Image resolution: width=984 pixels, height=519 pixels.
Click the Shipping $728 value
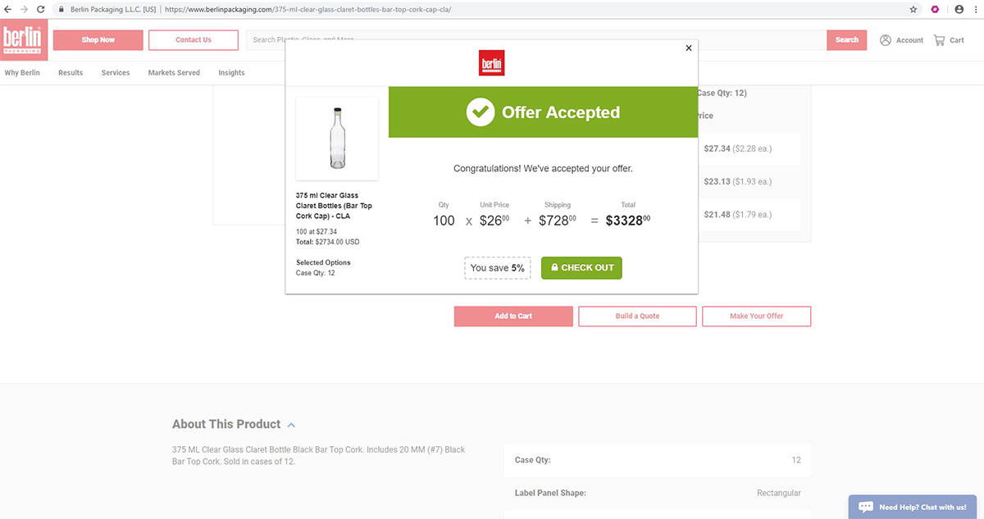tap(558, 220)
